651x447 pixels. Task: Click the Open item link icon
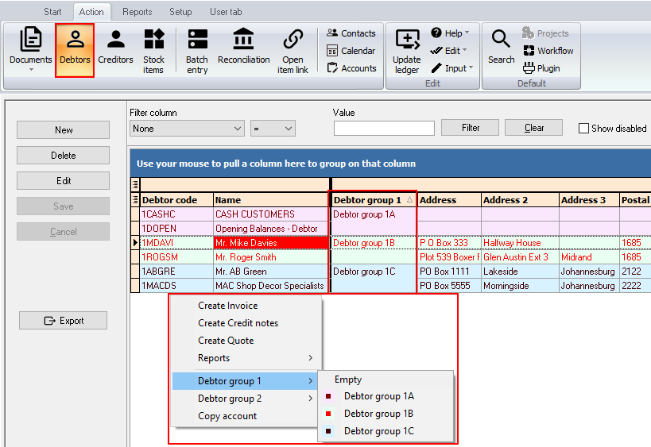293,51
